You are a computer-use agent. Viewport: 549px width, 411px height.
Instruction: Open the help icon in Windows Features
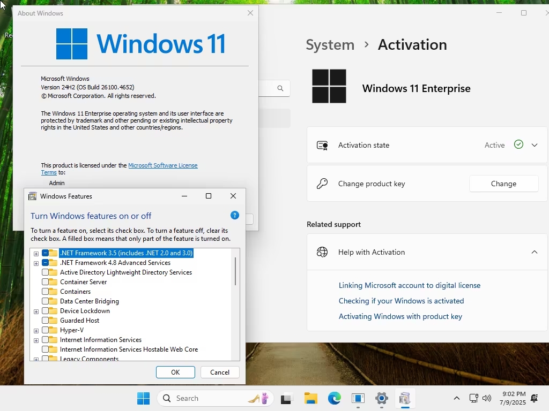click(235, 215)
